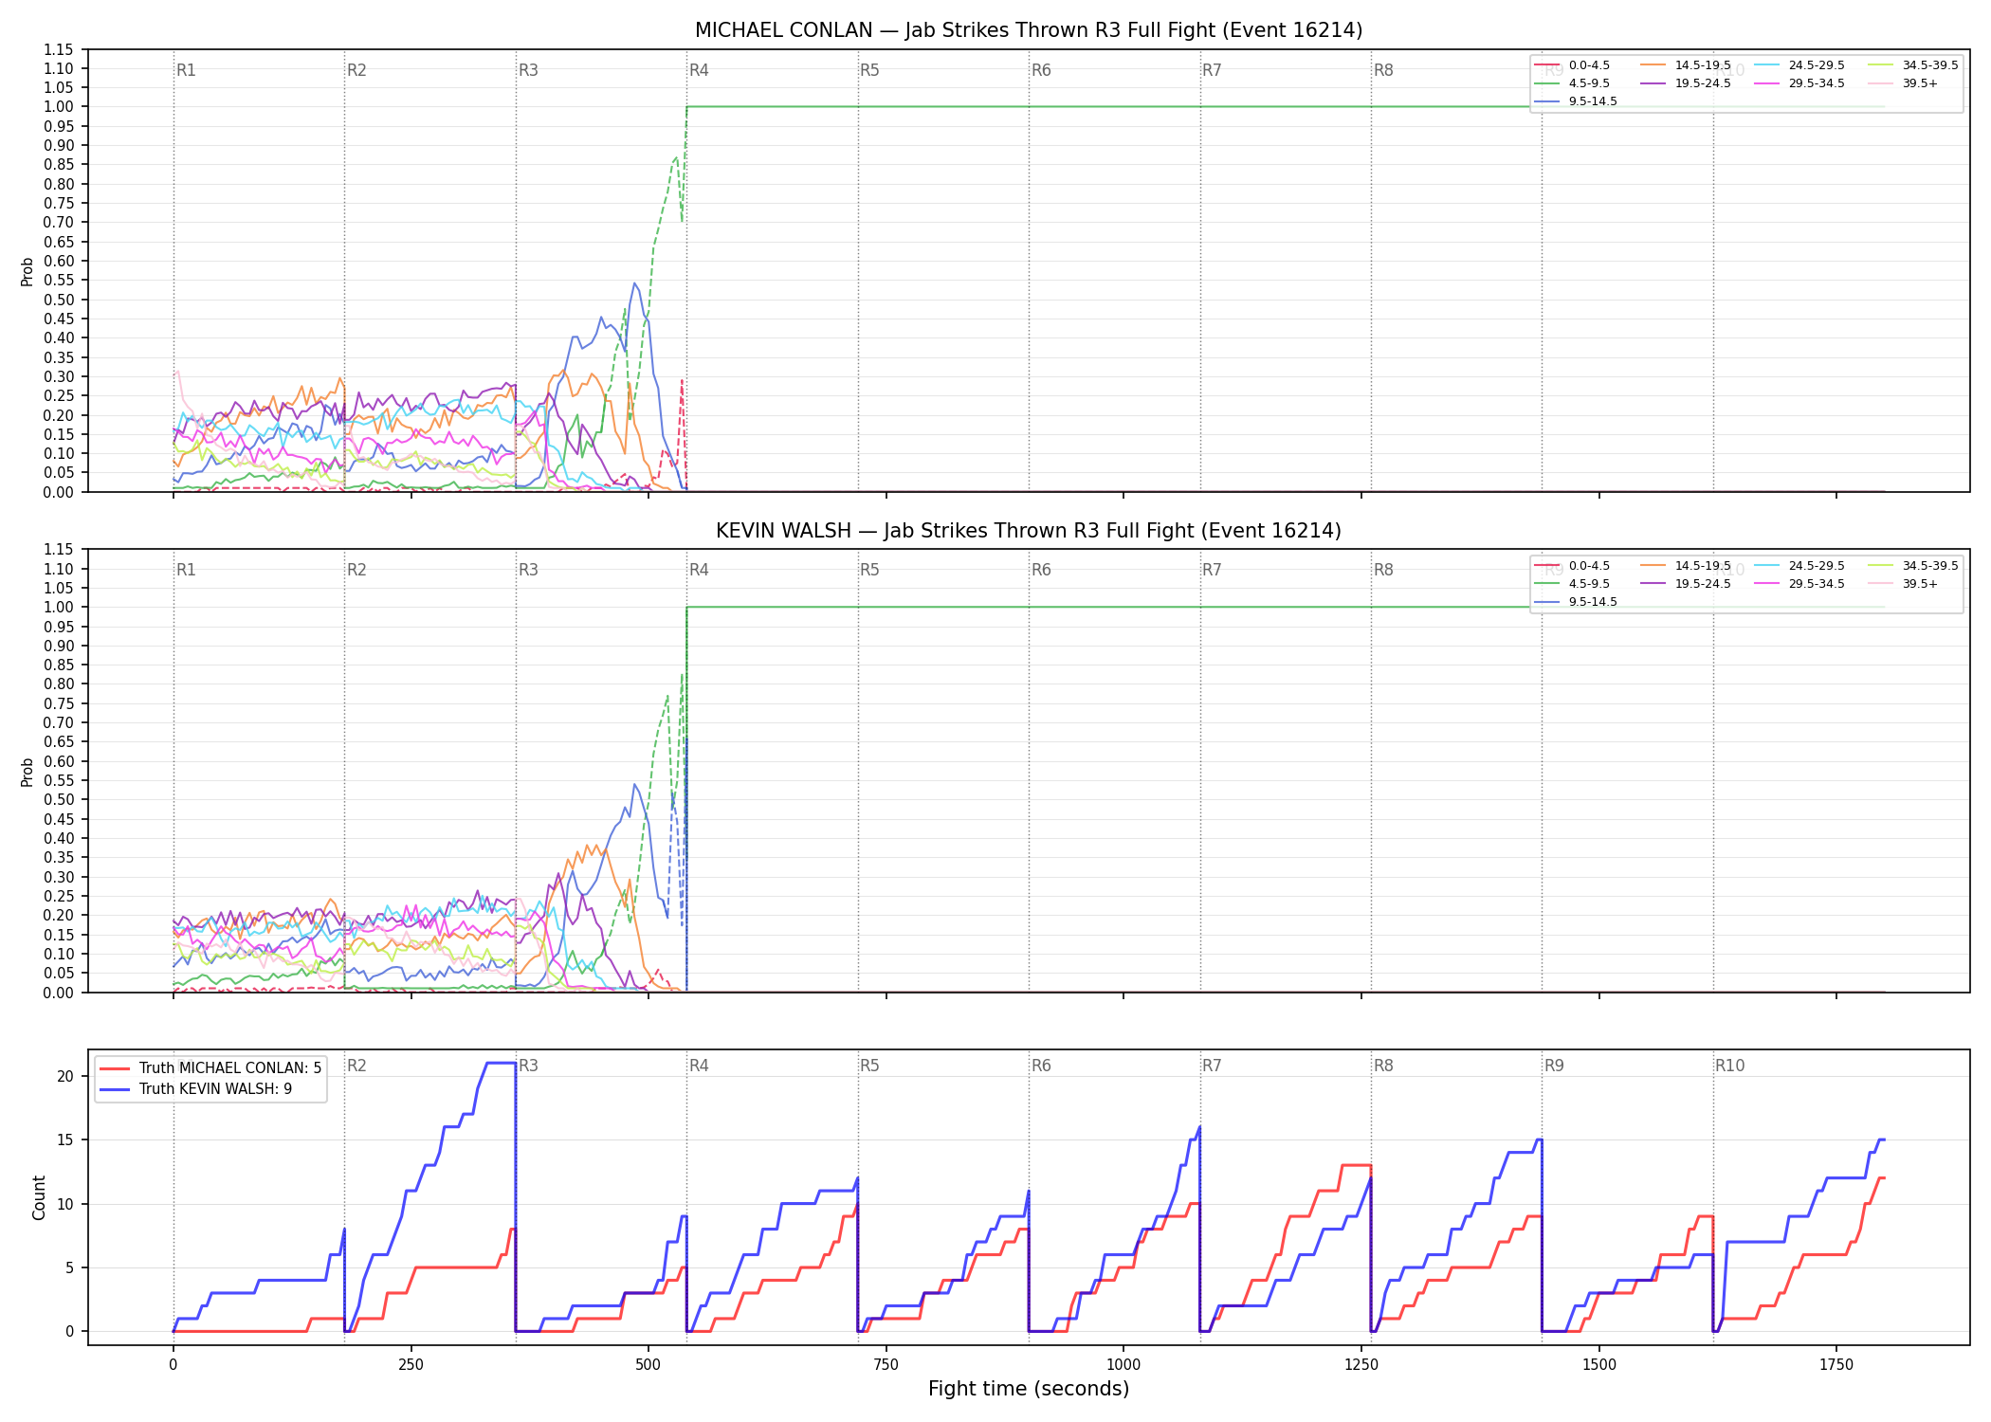This screenshot has width=1991, height=1422.
Task: Click the R2 round marker in Count chart
Action: tap(356, 1066)
